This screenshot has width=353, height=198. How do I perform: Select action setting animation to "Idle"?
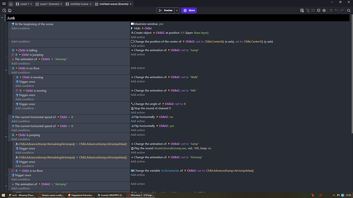coord(164,90)
